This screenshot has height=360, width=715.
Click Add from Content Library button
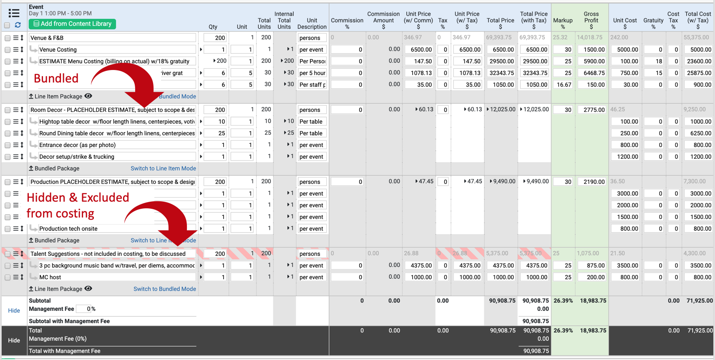[72, 24]
